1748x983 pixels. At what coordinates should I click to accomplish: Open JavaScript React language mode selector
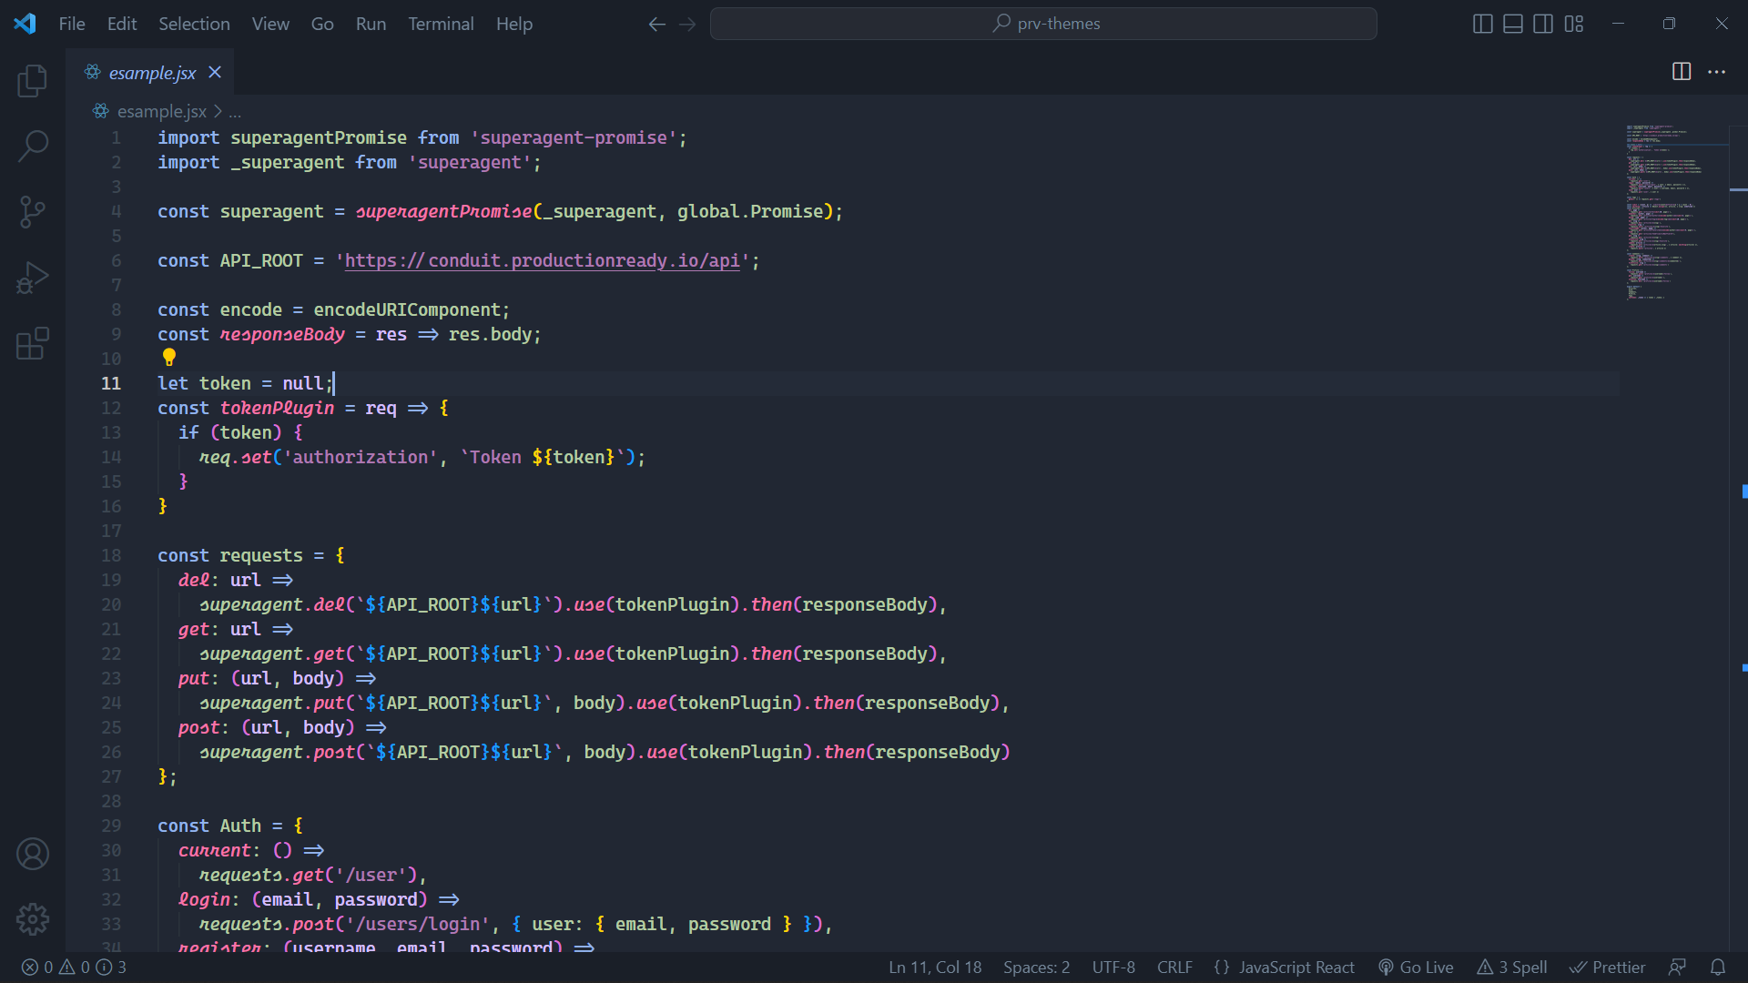(1296, 968)
